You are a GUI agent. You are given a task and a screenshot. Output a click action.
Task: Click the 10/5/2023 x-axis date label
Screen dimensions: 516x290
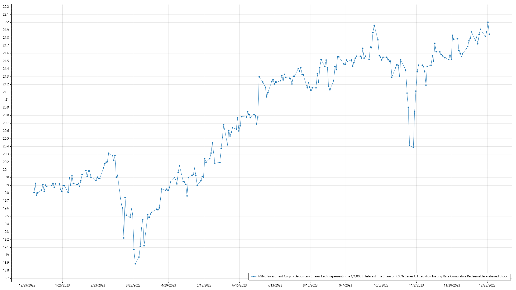[381, 285]
